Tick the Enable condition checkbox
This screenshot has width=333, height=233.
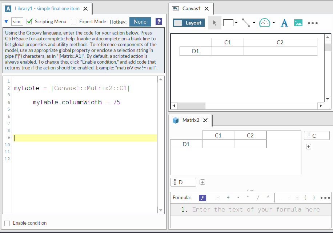click(x=7, y=223)
